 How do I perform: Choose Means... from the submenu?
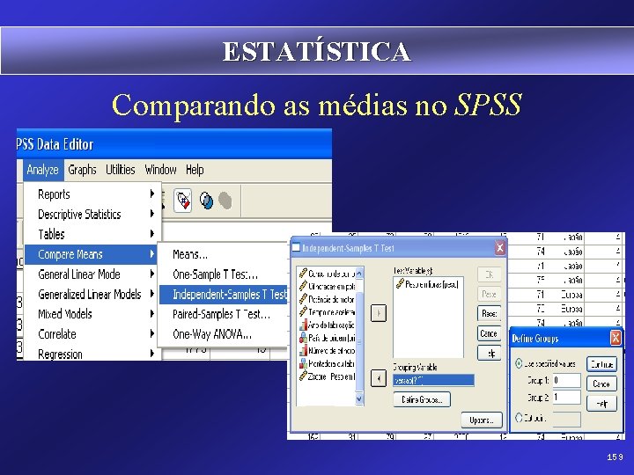[x=223, y=254]
